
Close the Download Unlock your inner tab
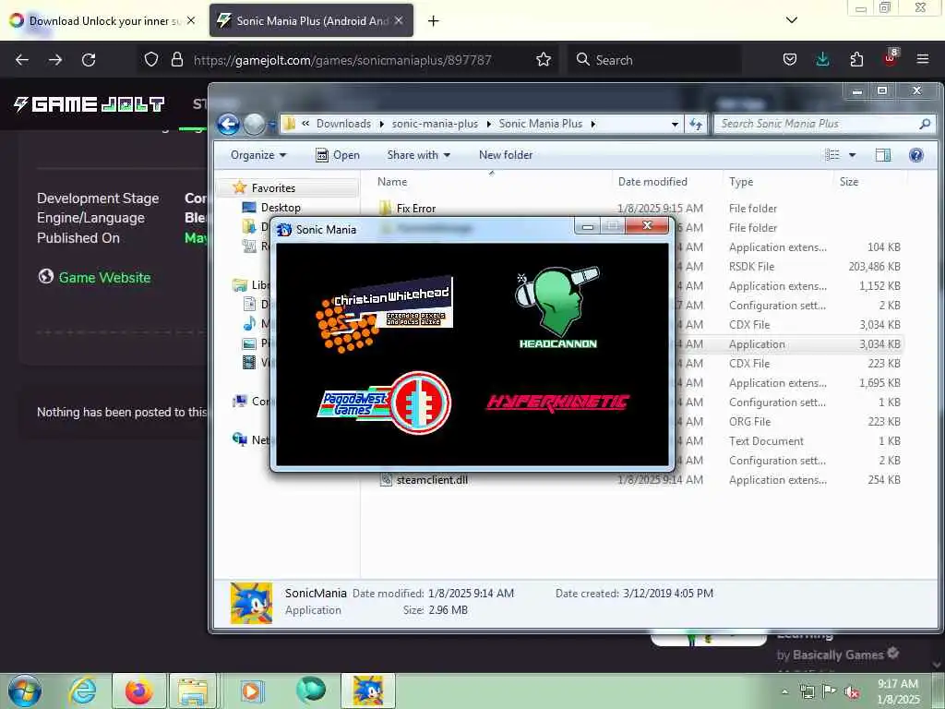click(x=190, y=20)
